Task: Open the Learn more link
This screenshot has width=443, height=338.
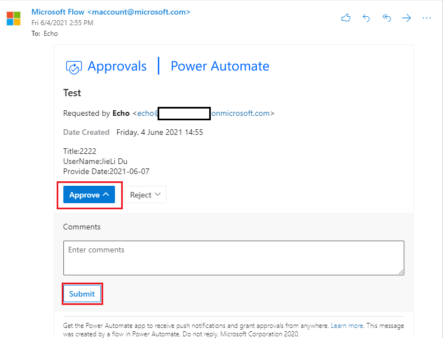Action: point(347,326)
